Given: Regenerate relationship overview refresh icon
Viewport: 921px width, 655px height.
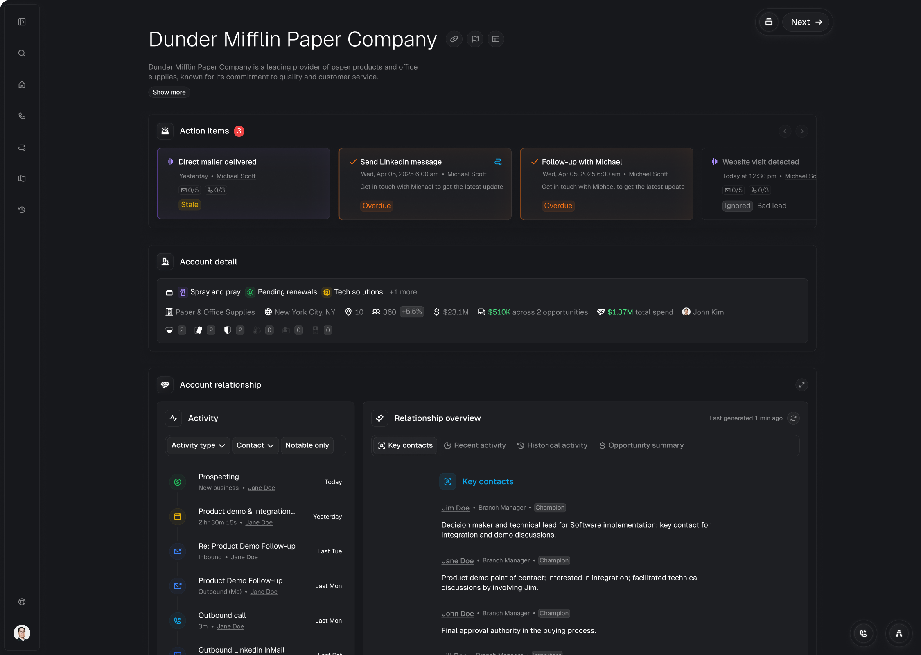Looking at the screenshot, I should click(x=793, y=418).
